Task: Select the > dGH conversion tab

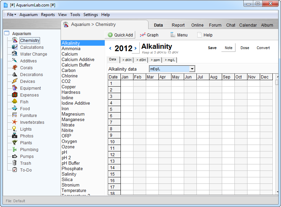Action: point(141,60)
